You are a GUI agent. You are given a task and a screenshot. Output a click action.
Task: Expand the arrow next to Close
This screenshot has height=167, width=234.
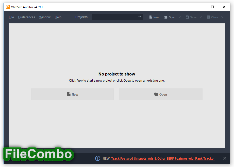[222, 17]
